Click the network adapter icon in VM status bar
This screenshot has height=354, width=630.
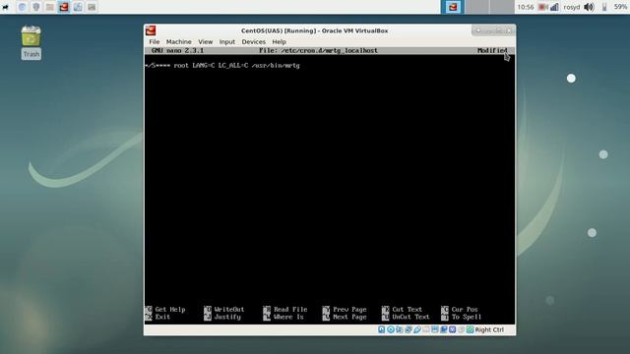(409, 329)
